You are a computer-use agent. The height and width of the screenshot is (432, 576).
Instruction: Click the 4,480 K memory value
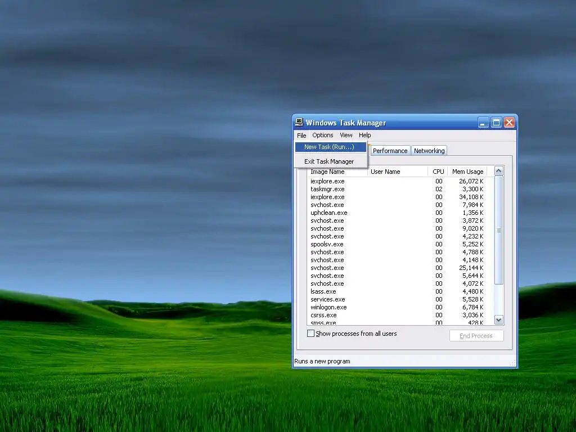click(x=472, y=291)
